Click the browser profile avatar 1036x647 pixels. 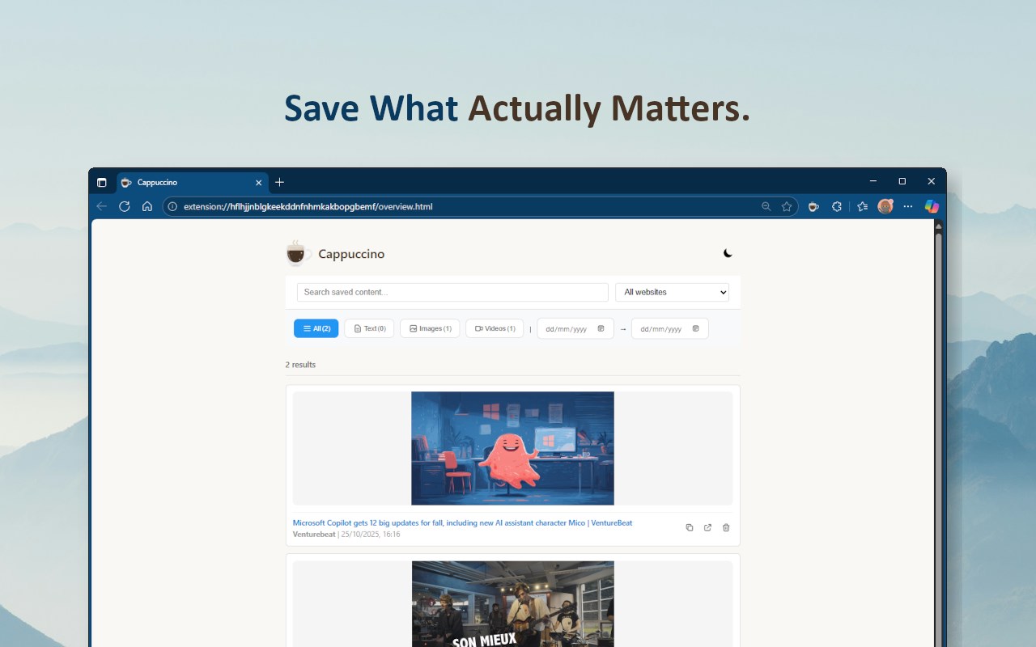[x=885, y=206]
